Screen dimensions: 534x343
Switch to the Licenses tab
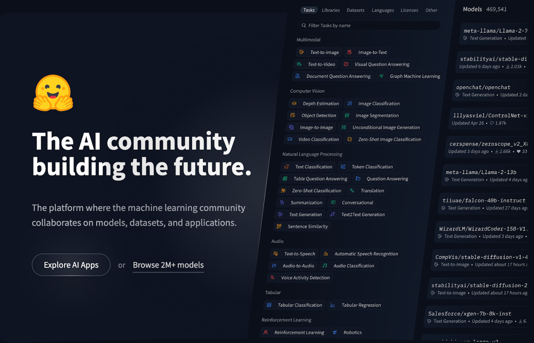pos(409,10)
